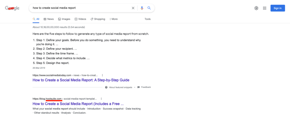Open the three-dot menu beside socialmediatoday URL
The height and width of the screenshot is (117, 290).
click(x=102, y=75)
